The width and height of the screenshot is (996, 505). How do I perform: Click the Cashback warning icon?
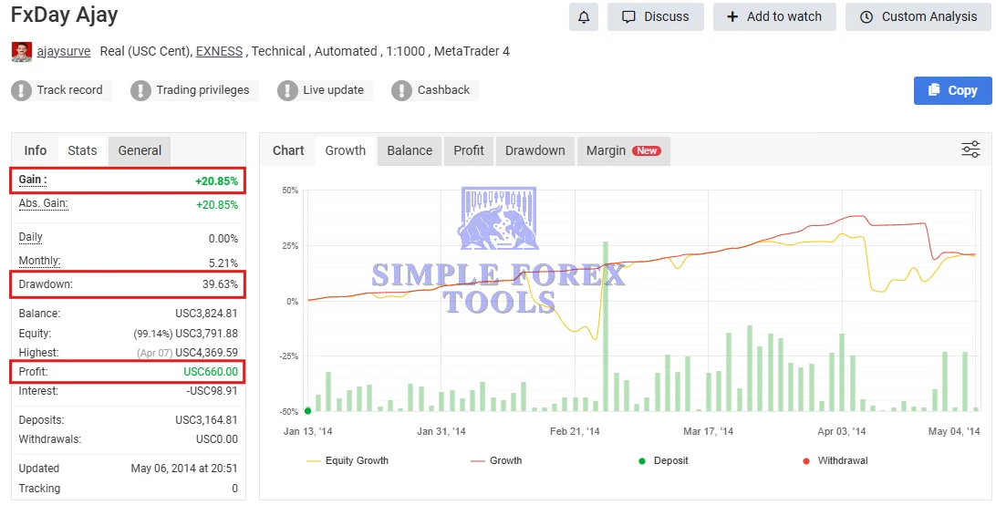coord(401,90)
